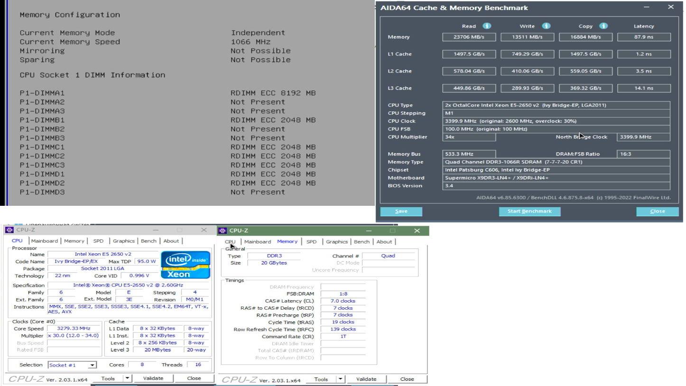686x386 pixels.
Task: Click the Core Speed value 3279.33 MHz
Action: click(x=74, y=329)
